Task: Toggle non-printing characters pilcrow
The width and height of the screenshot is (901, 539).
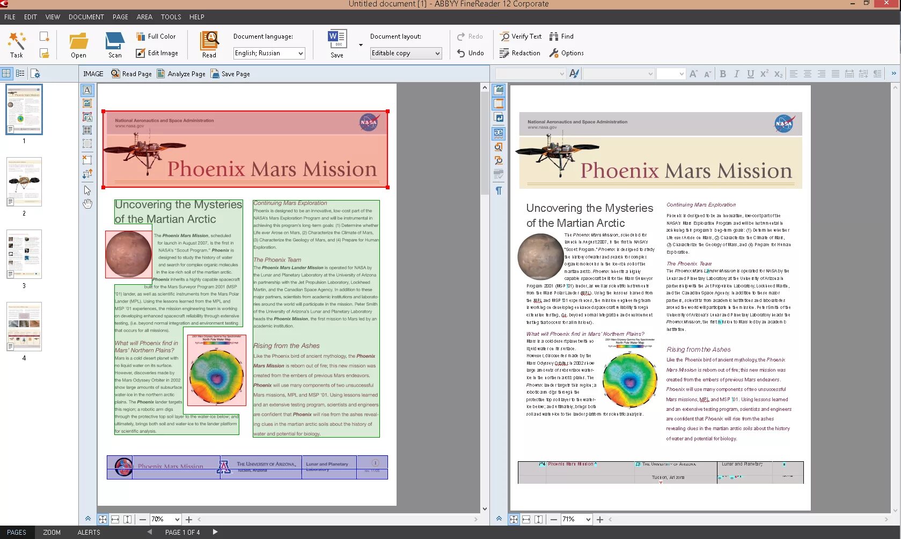Action: tap(499, 190)
